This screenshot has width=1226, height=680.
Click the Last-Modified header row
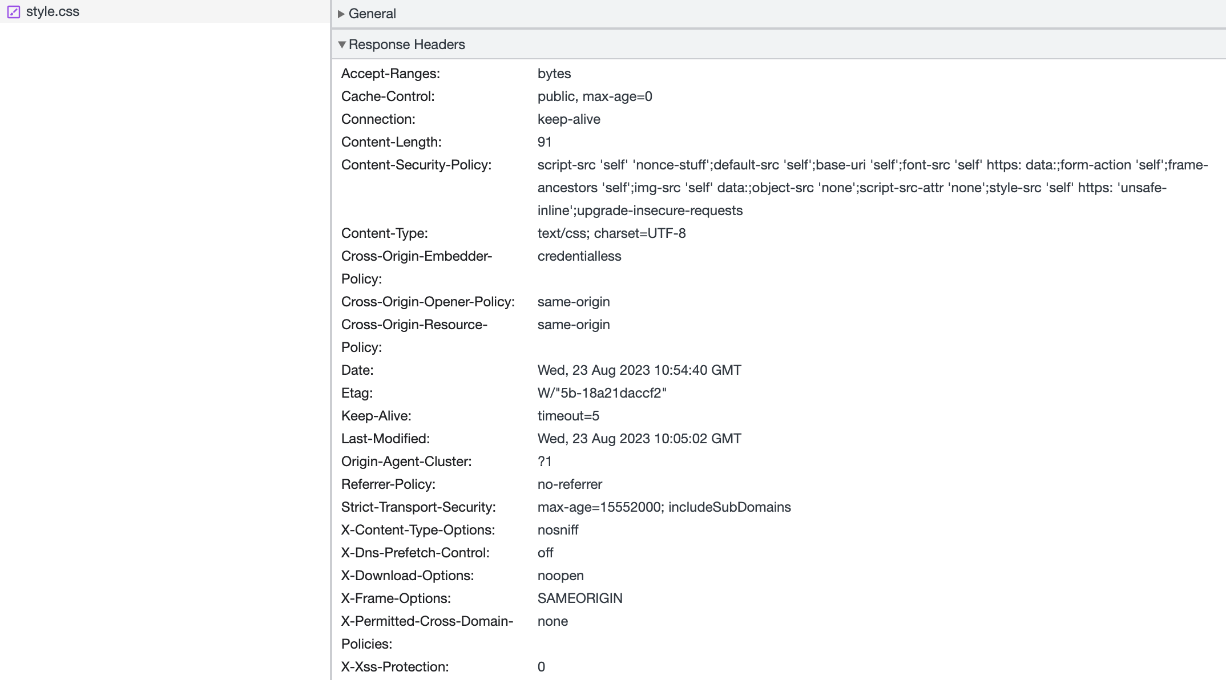point(388,438)
